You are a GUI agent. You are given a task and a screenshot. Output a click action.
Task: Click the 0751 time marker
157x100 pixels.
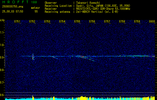17,21
